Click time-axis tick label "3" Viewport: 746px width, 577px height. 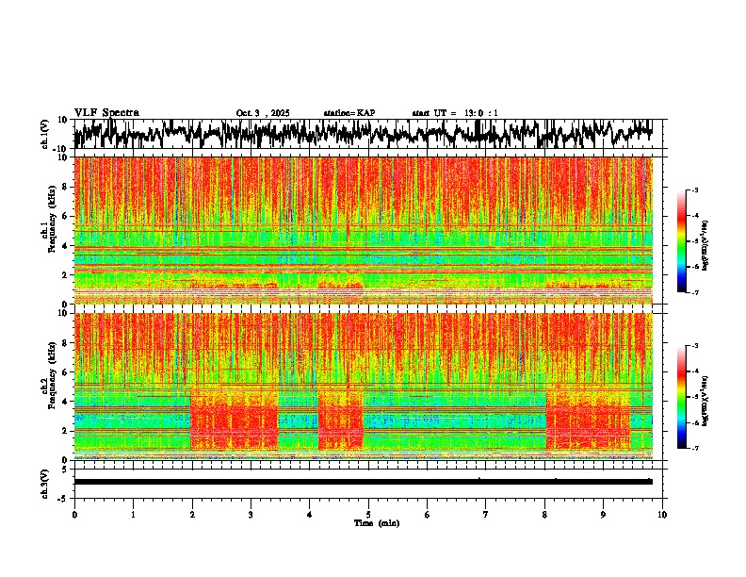tap(251, 515)
